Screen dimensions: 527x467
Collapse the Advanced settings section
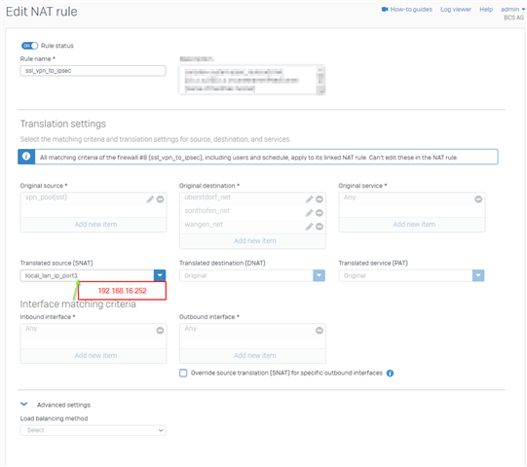tap(23, 404)
